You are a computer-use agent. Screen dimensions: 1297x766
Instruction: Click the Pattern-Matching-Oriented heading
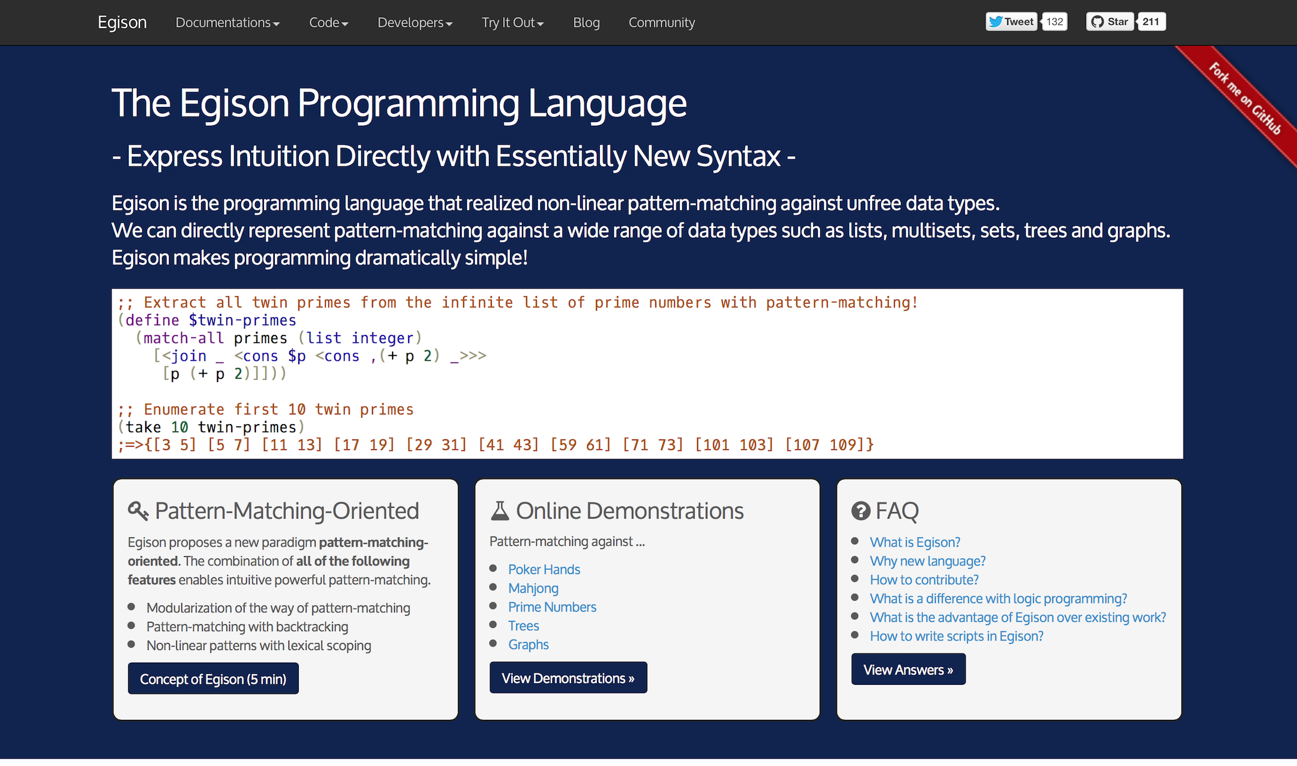tap(287, 510)
